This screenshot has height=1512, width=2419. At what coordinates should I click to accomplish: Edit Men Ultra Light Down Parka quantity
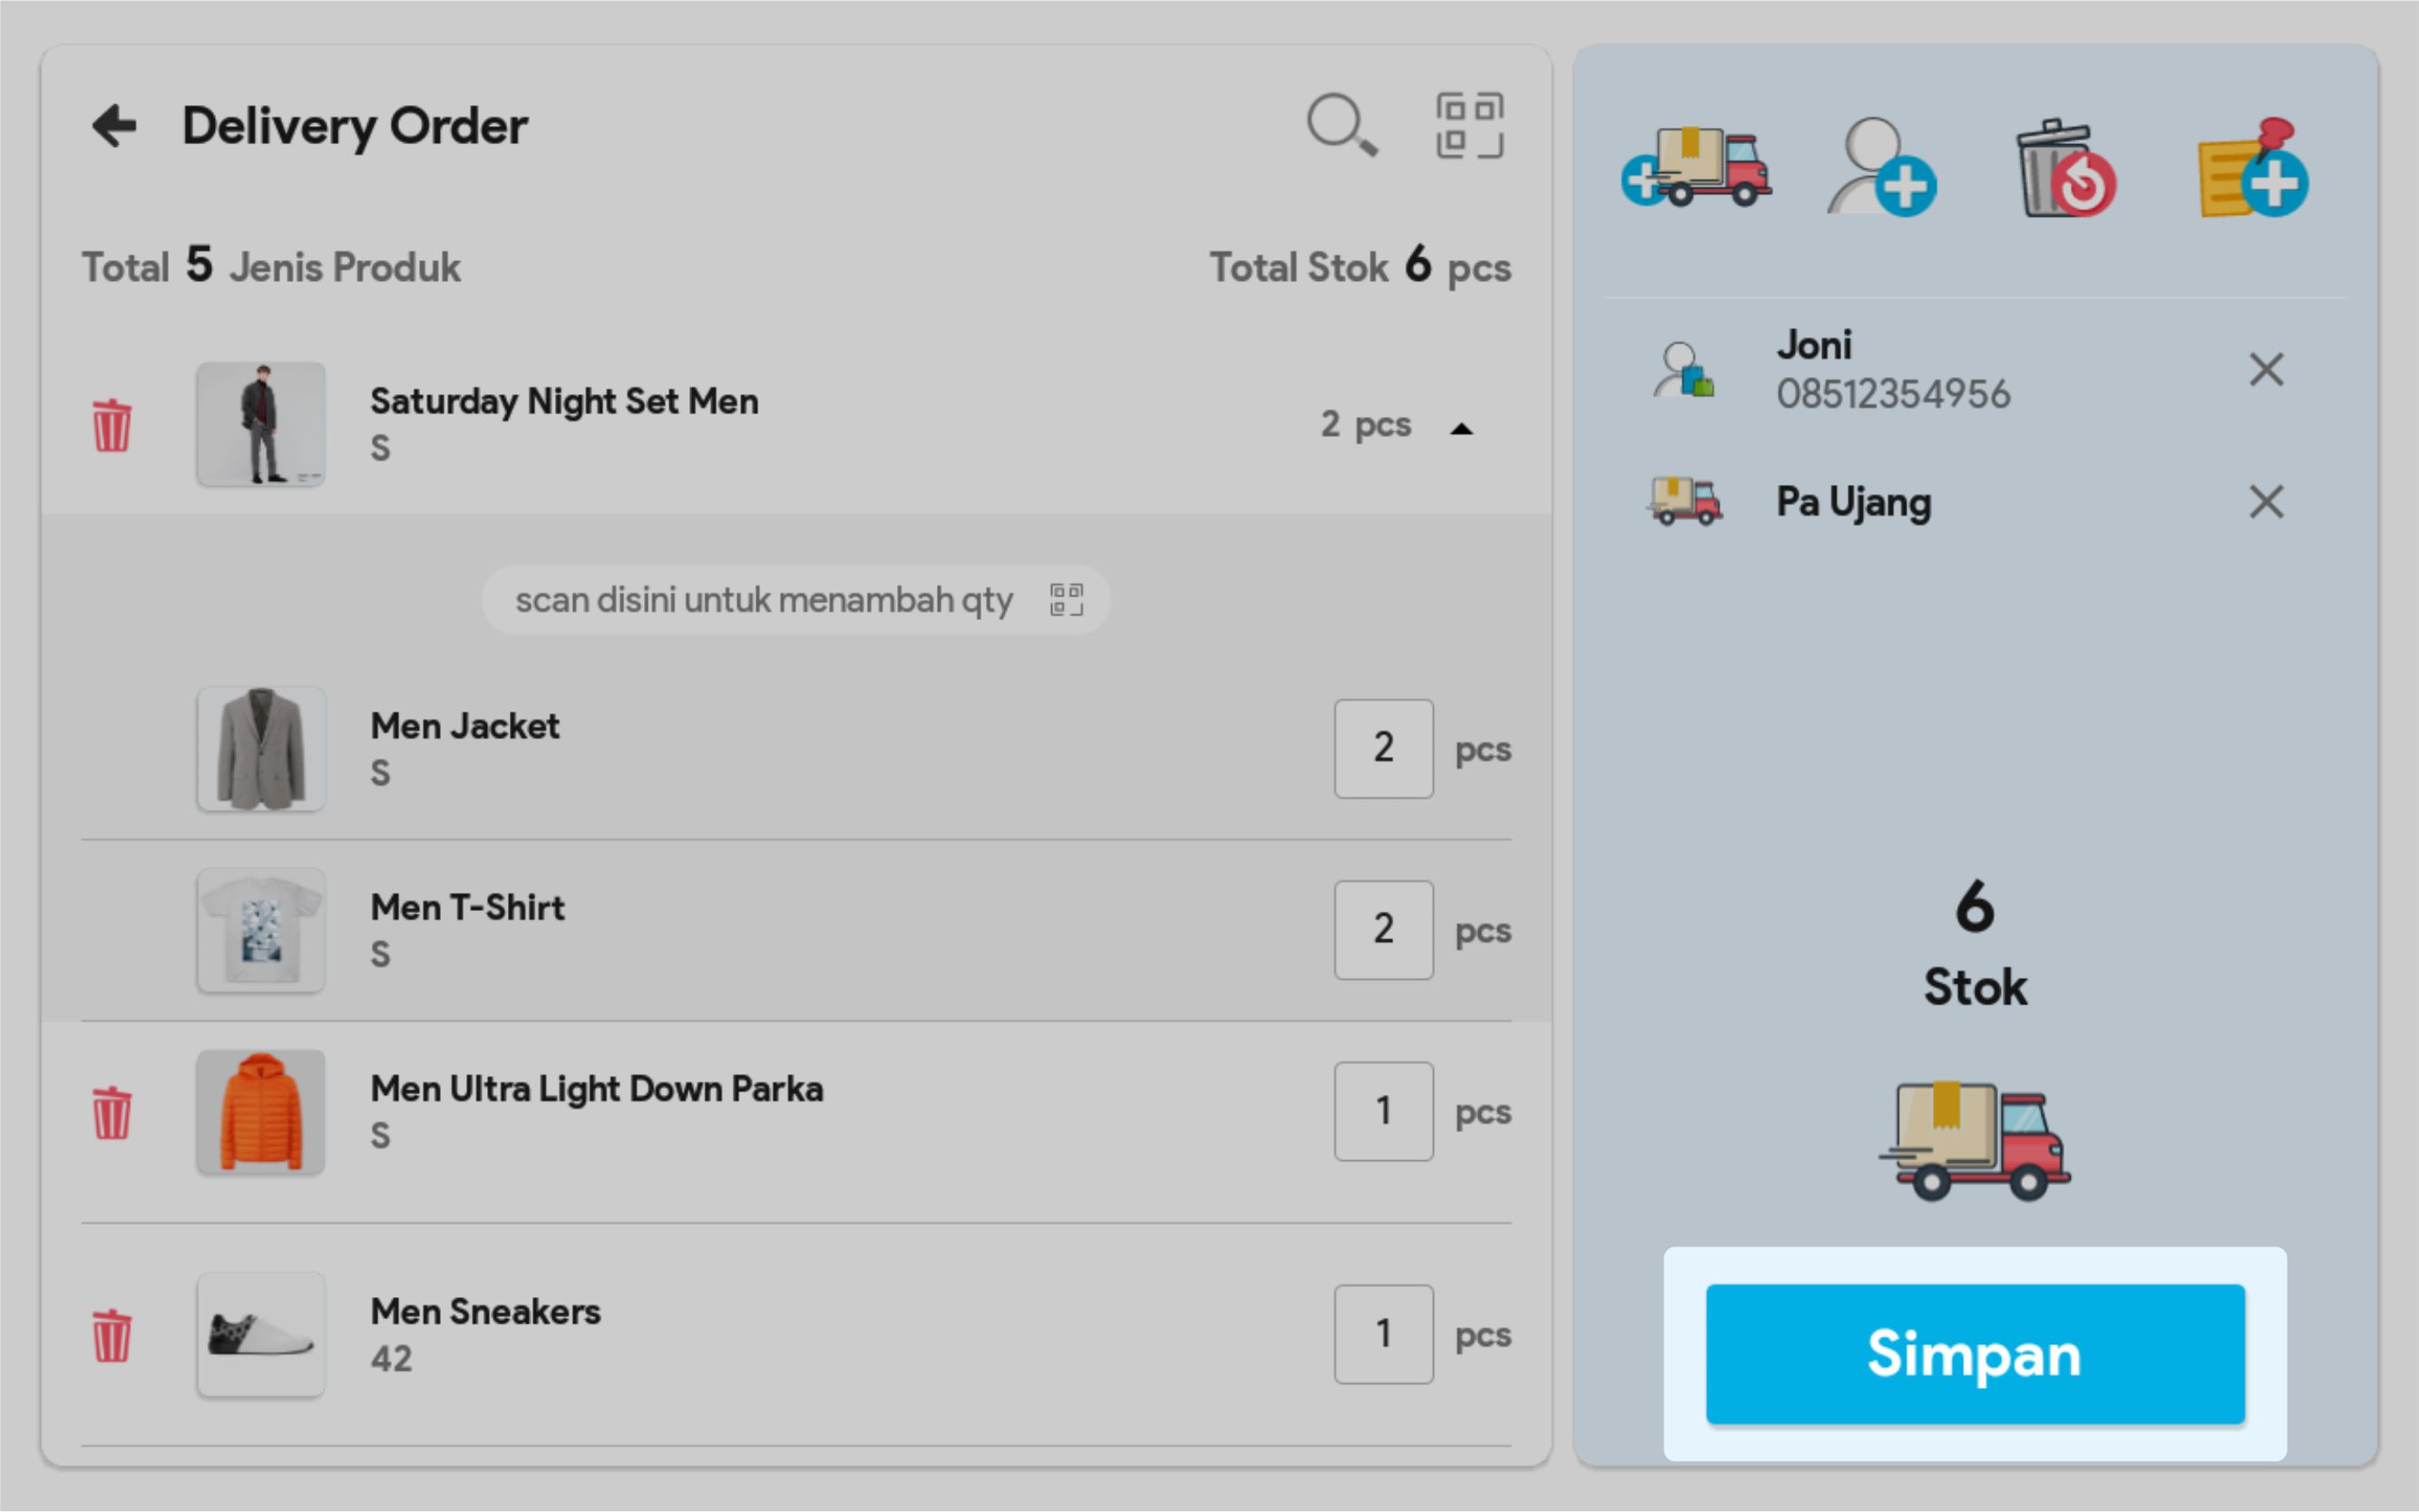click(x=1382, y=1111)
